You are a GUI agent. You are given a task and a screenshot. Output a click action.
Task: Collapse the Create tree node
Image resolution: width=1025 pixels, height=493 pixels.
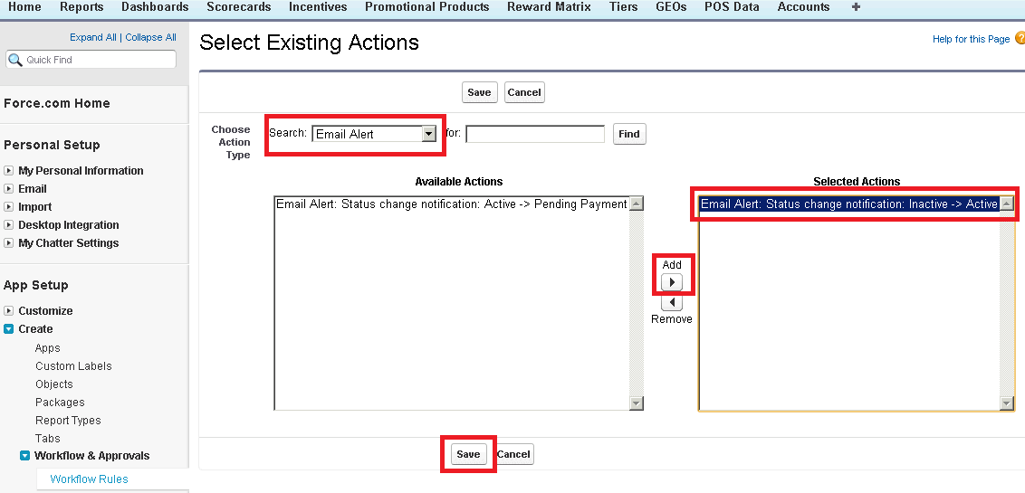(9, 329)
